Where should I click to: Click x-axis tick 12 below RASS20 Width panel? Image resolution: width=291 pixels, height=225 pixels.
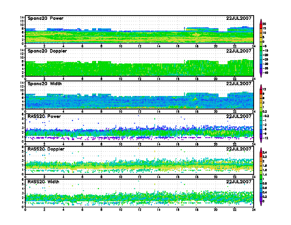139,210
